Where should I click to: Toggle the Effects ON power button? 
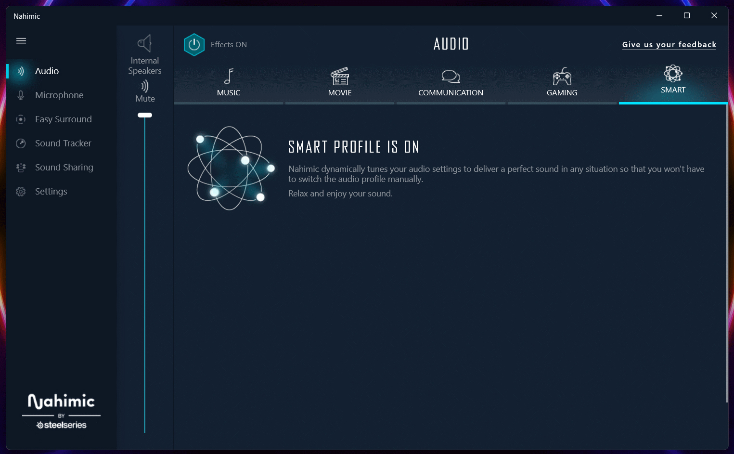[194, 45]
